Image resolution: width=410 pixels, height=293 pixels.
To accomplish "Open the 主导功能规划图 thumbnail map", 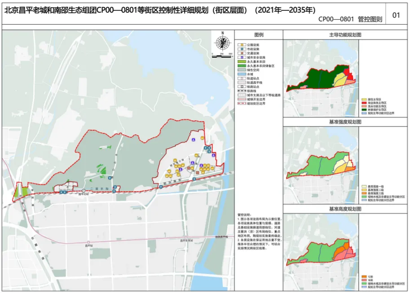I will [321, 78].
